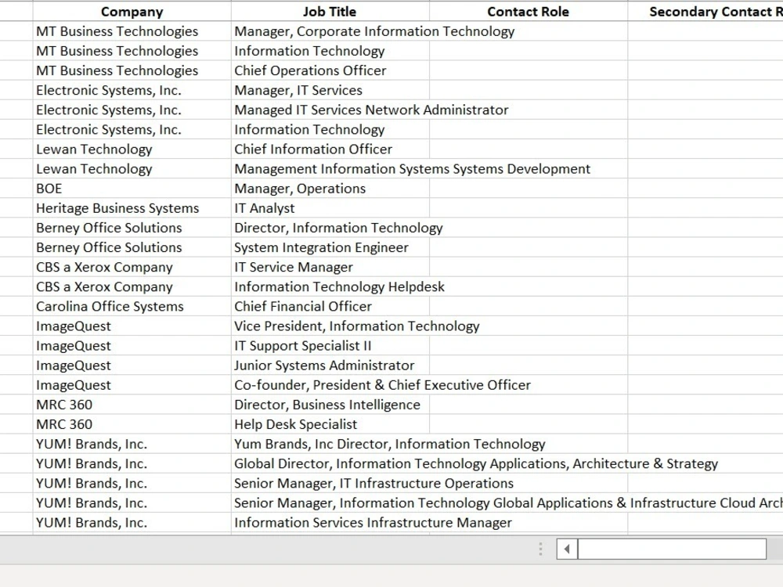This screenshot has height=587, width=783.
Task: Select the Company column header
Action: pyautogui.click(x=132, y=12)
